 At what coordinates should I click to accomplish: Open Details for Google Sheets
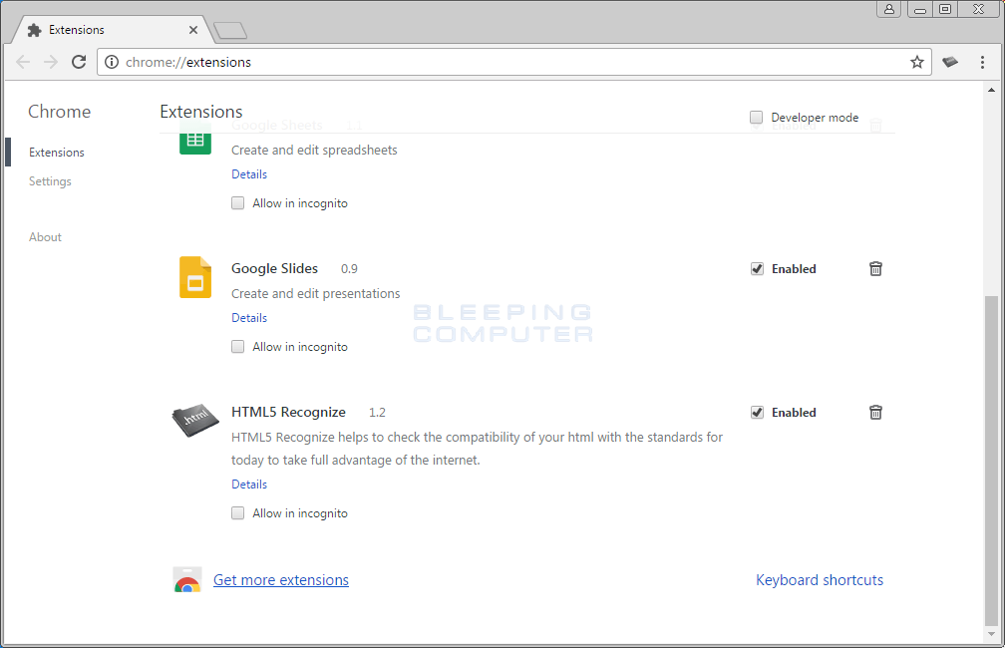pos(249,174)
